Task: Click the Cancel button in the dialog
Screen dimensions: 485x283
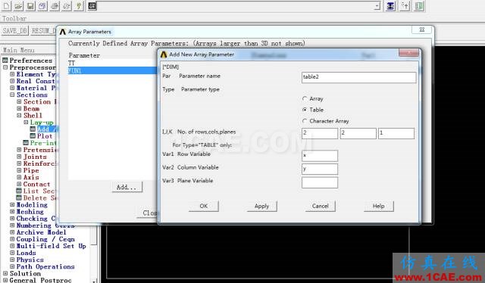Action: click(x=320, y=206)
